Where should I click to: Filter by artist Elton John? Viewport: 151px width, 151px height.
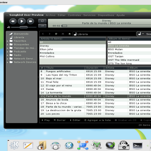(73, 49)
